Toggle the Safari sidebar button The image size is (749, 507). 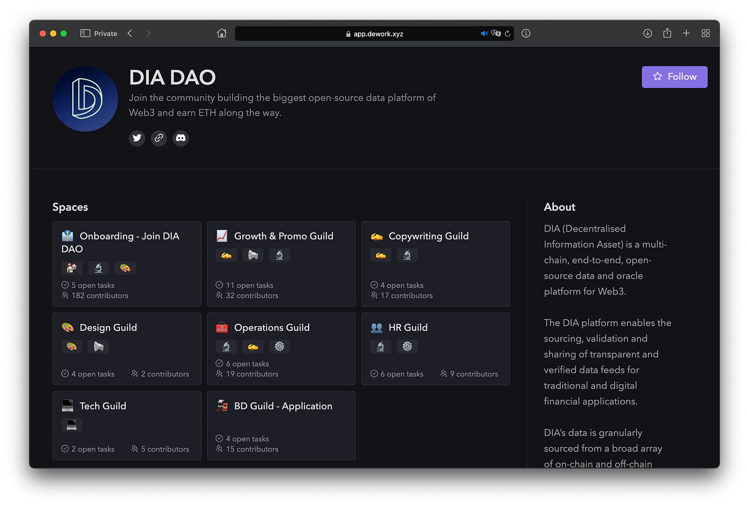coord(85,34)
